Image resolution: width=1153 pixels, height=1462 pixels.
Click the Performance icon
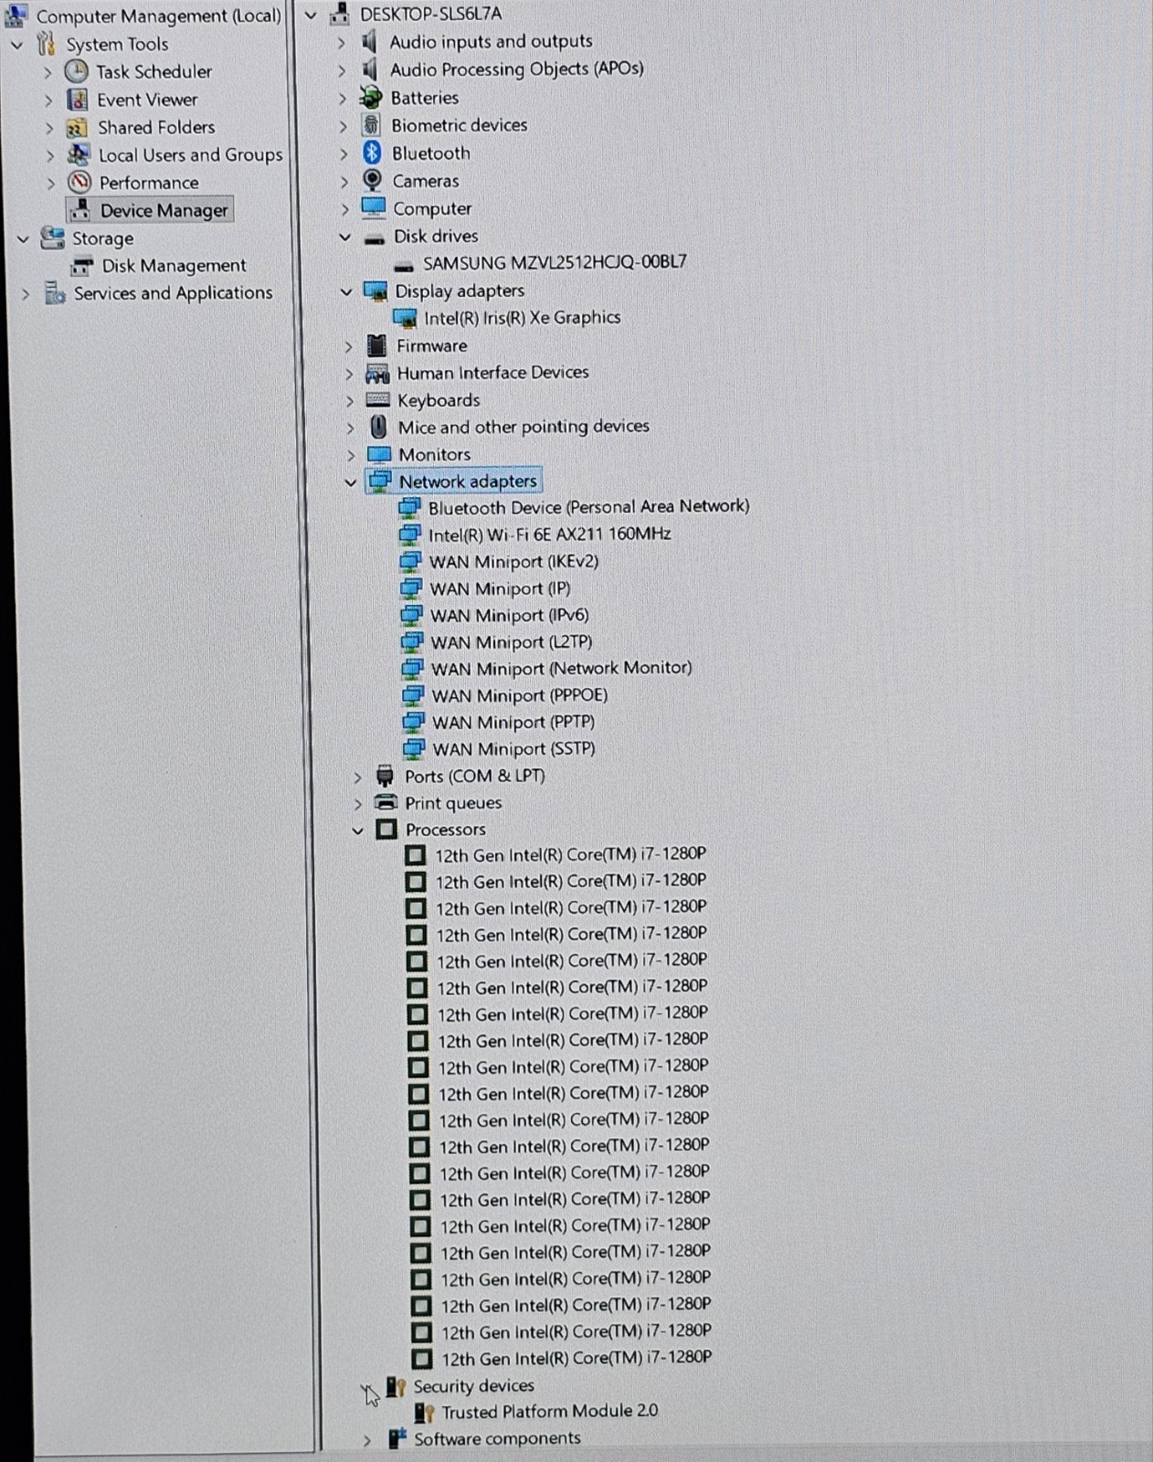tap(79, 182)
